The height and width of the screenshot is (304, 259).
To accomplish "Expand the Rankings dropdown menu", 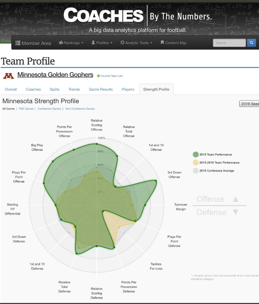I will (71, 43).
